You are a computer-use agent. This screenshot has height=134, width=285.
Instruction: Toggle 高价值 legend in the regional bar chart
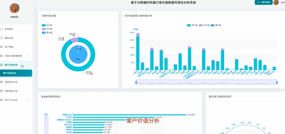pos(216,25)
